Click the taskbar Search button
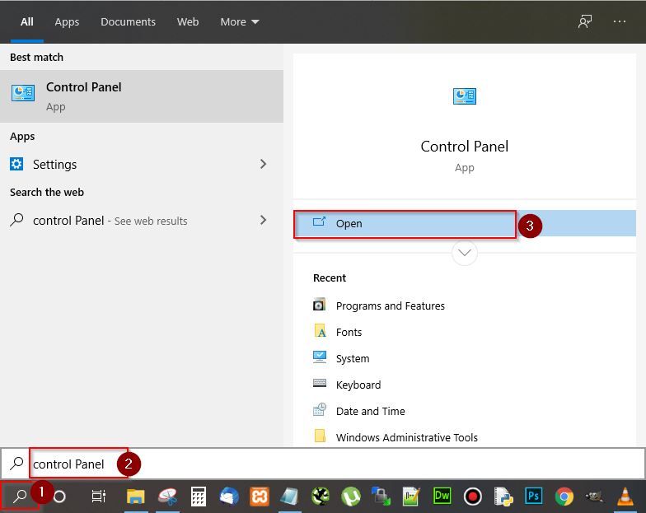This screenshot has width=646, height=513. coord(20,496)
